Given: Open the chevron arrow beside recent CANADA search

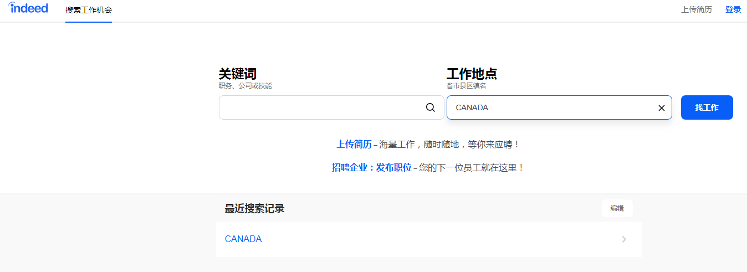Looking at the screenshot, I should pyautogui.click(x=624, y=239).
